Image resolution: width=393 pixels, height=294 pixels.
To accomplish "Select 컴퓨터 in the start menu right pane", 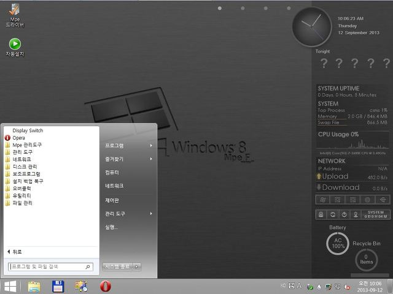I will 112,173.
